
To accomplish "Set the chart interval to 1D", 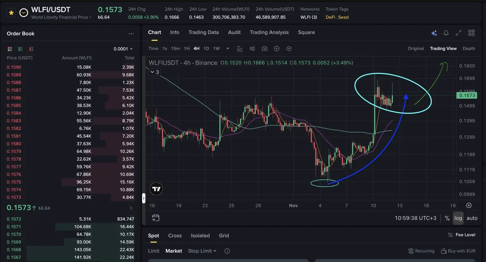I will pyautogui.click(x=206, y=48).
